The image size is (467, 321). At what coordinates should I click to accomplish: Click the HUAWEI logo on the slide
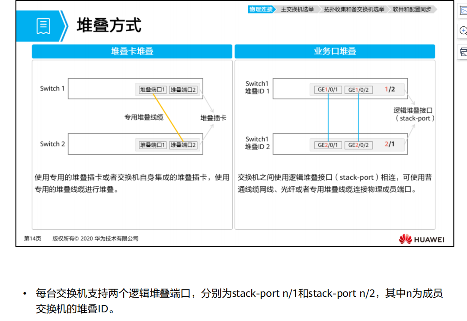coord(422,239)
